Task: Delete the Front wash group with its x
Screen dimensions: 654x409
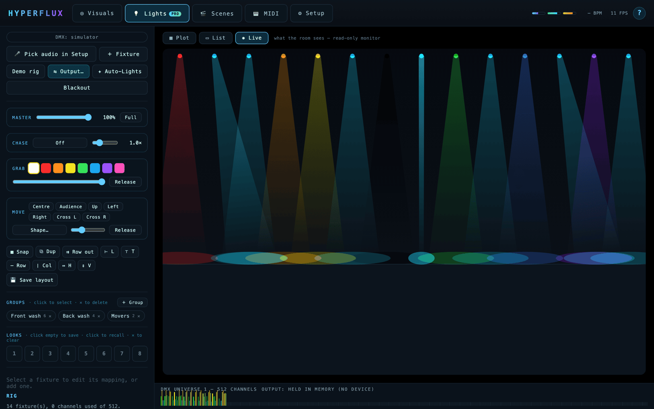Action: (50, 316)
